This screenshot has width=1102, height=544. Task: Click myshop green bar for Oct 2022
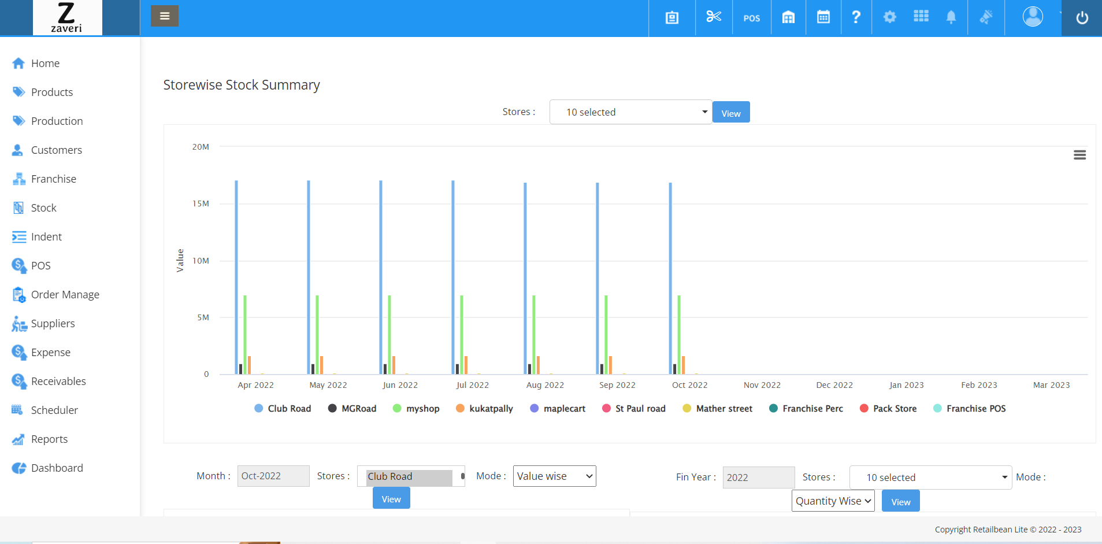[x=679, y=335]
